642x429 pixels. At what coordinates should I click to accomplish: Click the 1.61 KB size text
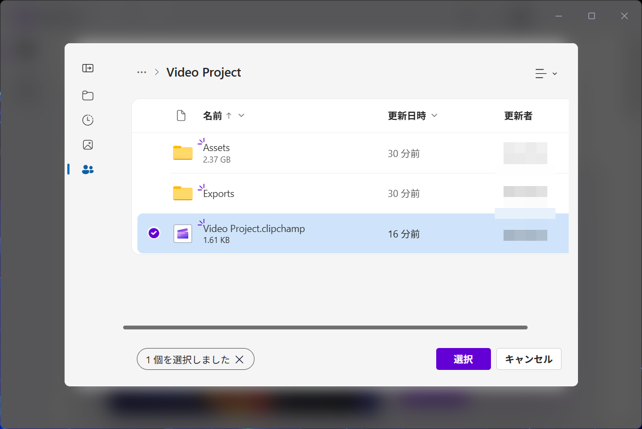[x=216, y=240]
